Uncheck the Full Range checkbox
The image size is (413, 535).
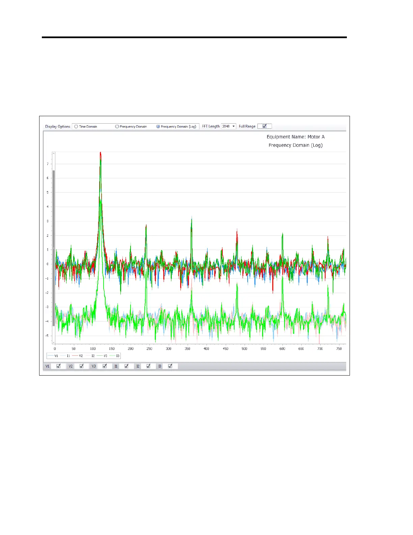point(265,126)
